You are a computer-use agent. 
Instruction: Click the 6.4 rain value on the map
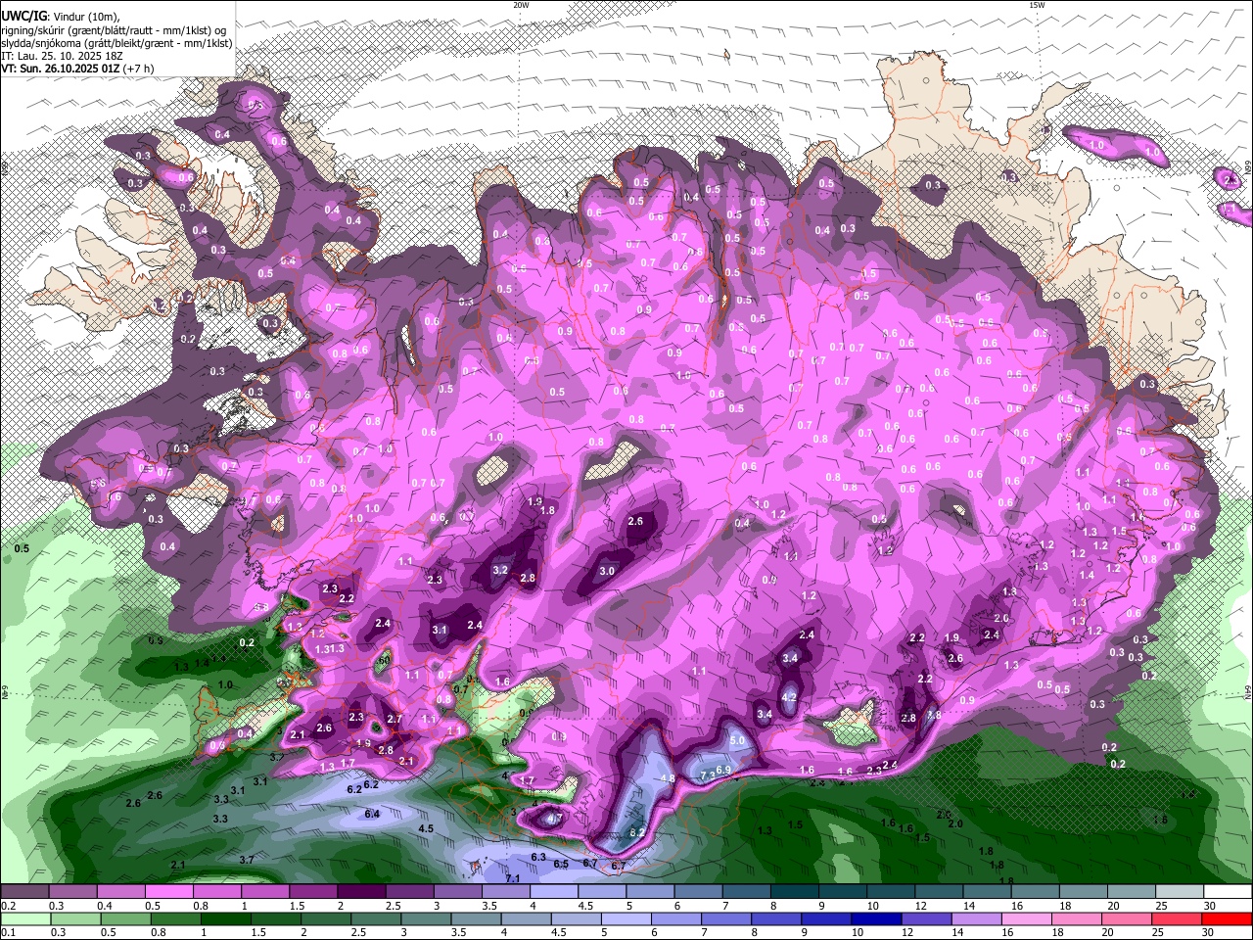372,815
